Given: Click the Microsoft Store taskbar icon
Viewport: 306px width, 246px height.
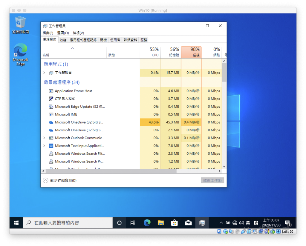Looking at the screenshot, I should point(175,223).
